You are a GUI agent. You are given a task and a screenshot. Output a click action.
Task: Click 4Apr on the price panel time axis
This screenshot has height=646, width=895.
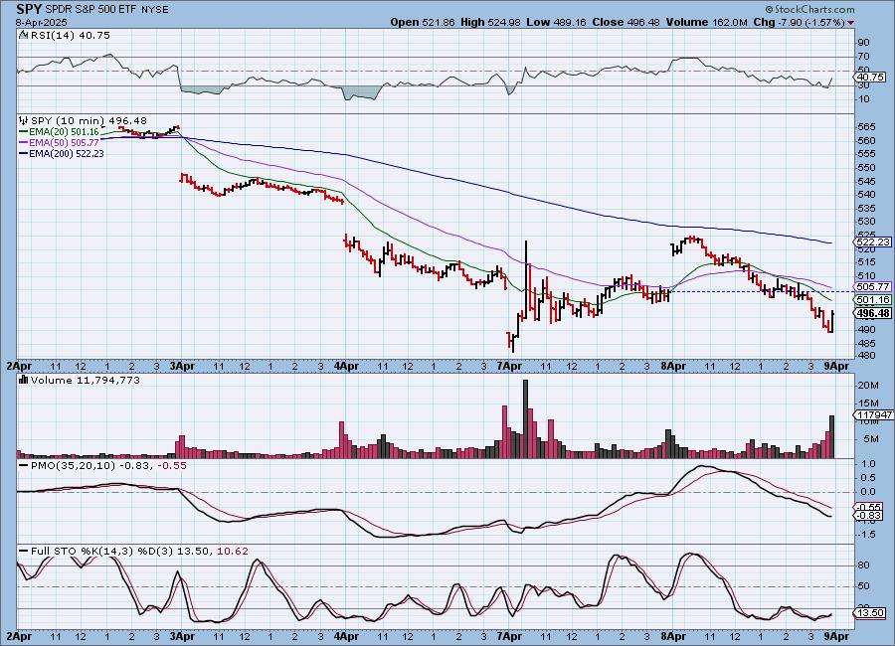point(346,366)
